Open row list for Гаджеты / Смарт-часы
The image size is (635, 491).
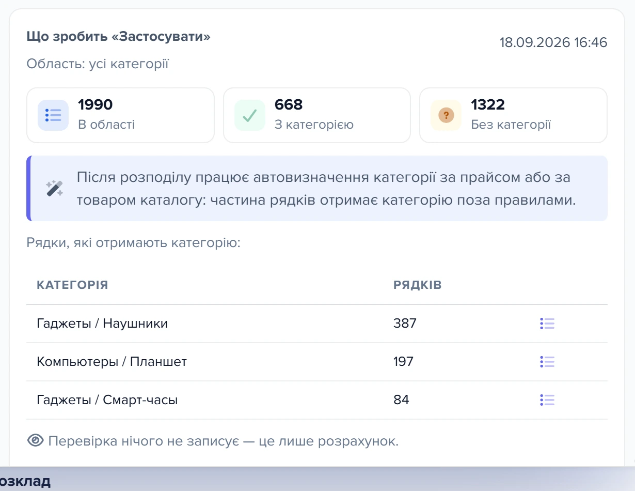tap(547, 400)
